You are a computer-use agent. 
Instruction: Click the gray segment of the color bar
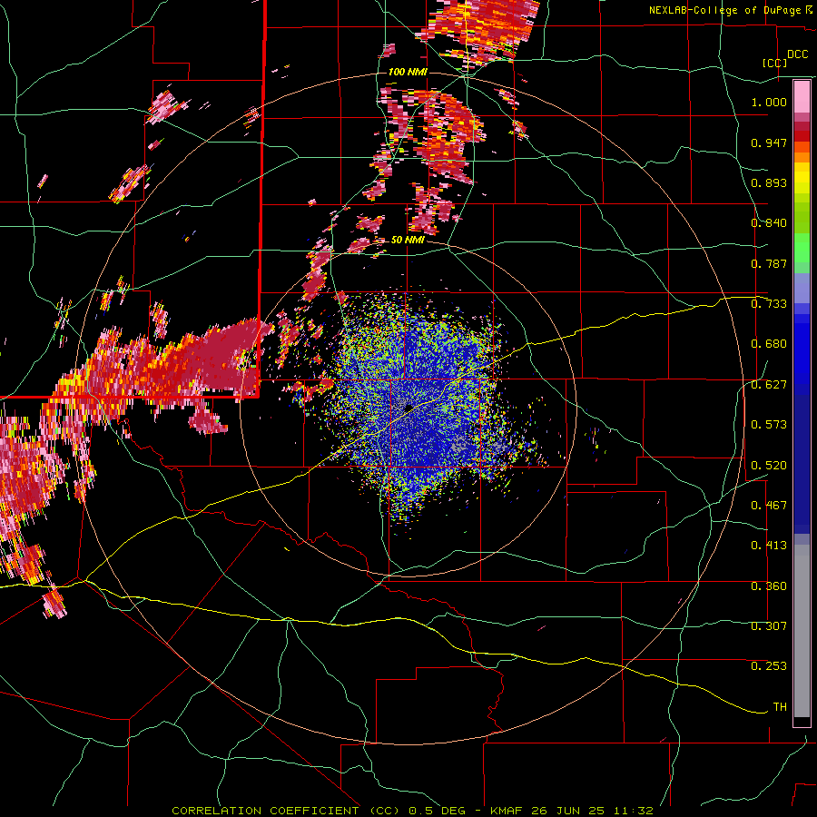coord(802,631)
